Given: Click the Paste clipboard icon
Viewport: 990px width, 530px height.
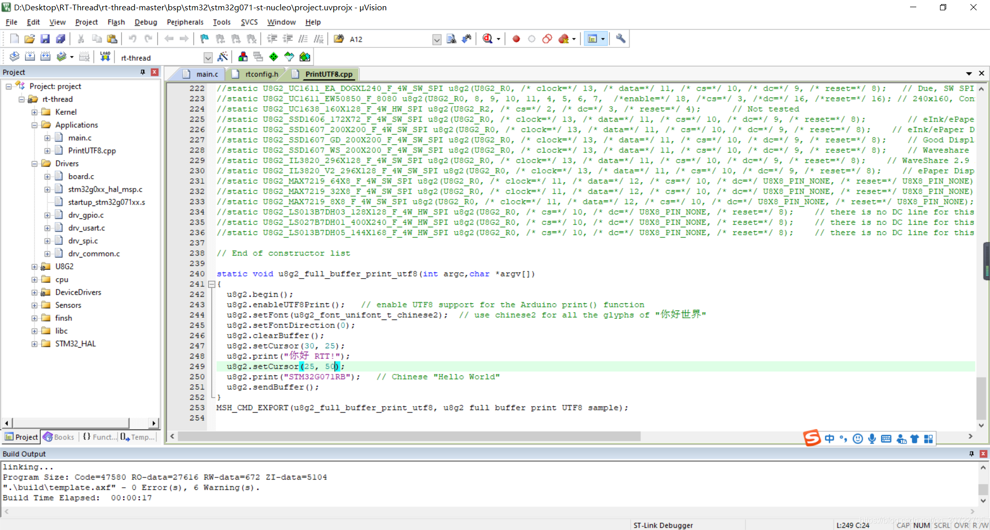Looking at the screenshot, I should pyautogui.click(x=112, y=39).
